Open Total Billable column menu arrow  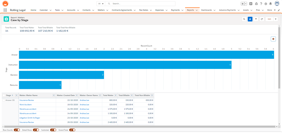pyautogui.click(x=132, y=96)
